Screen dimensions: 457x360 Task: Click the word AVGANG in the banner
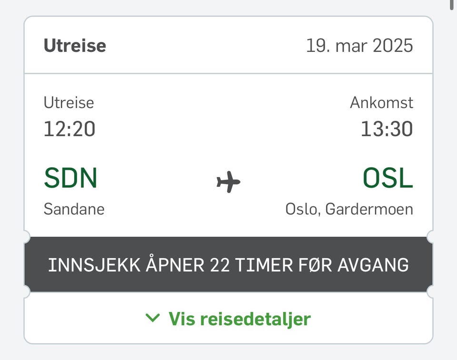point(373,264)
